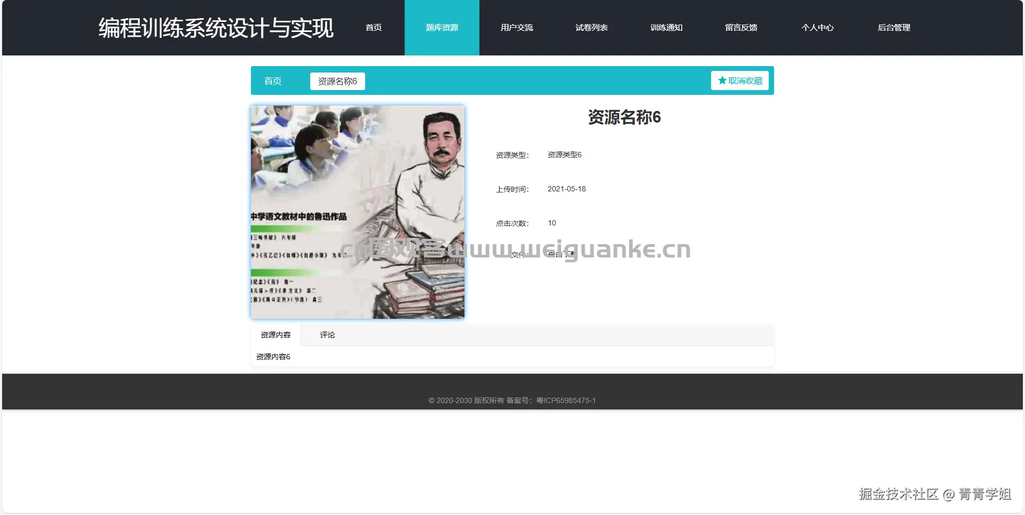Open the 试卷列表 page
This screenshot has width=1025, height=515.
click(592, 28)
